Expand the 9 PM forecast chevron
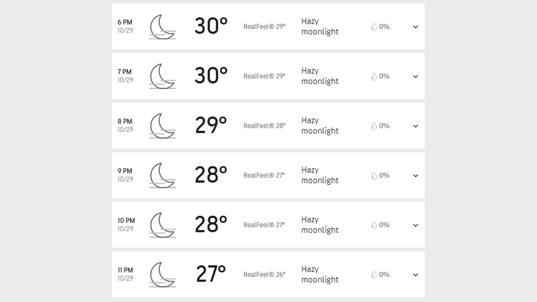This screenshot has width=537, height=302. pyautogui.click(x=415, y=176)
